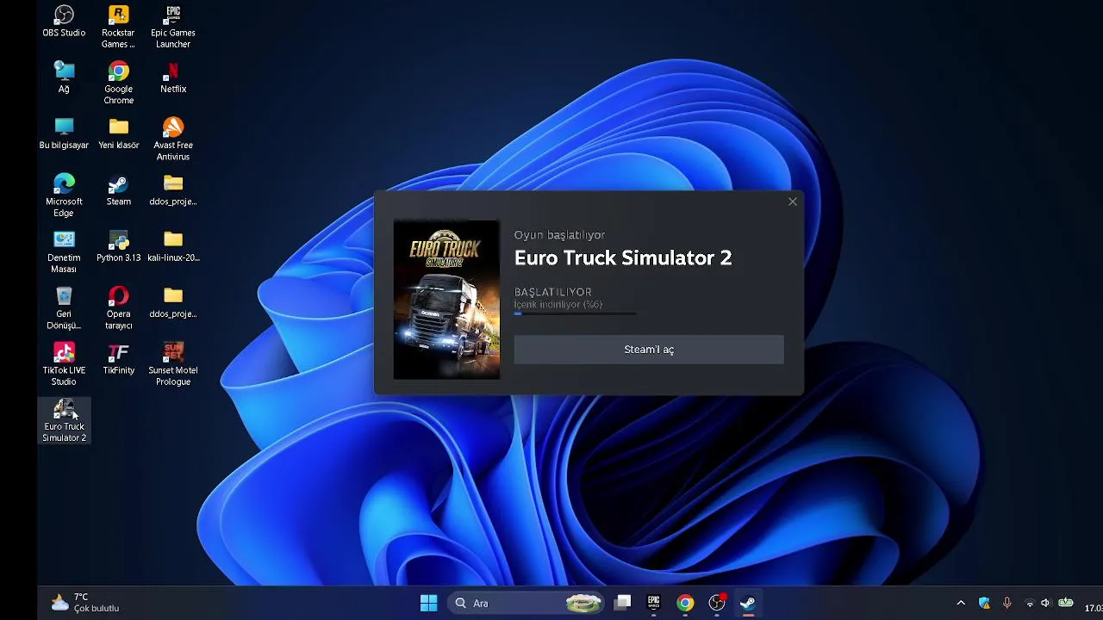
Task: Open the Windows Start menu
Action: pos(428,603)
